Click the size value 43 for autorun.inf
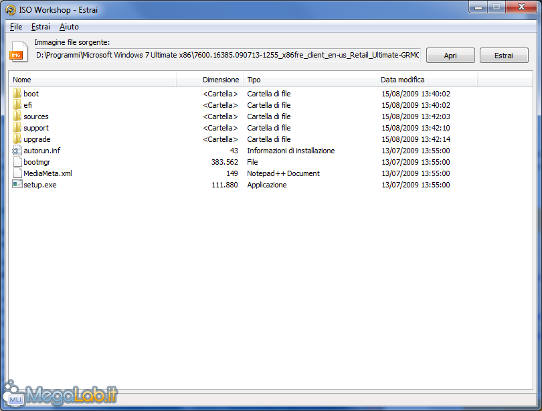 (x=234, y=151)
